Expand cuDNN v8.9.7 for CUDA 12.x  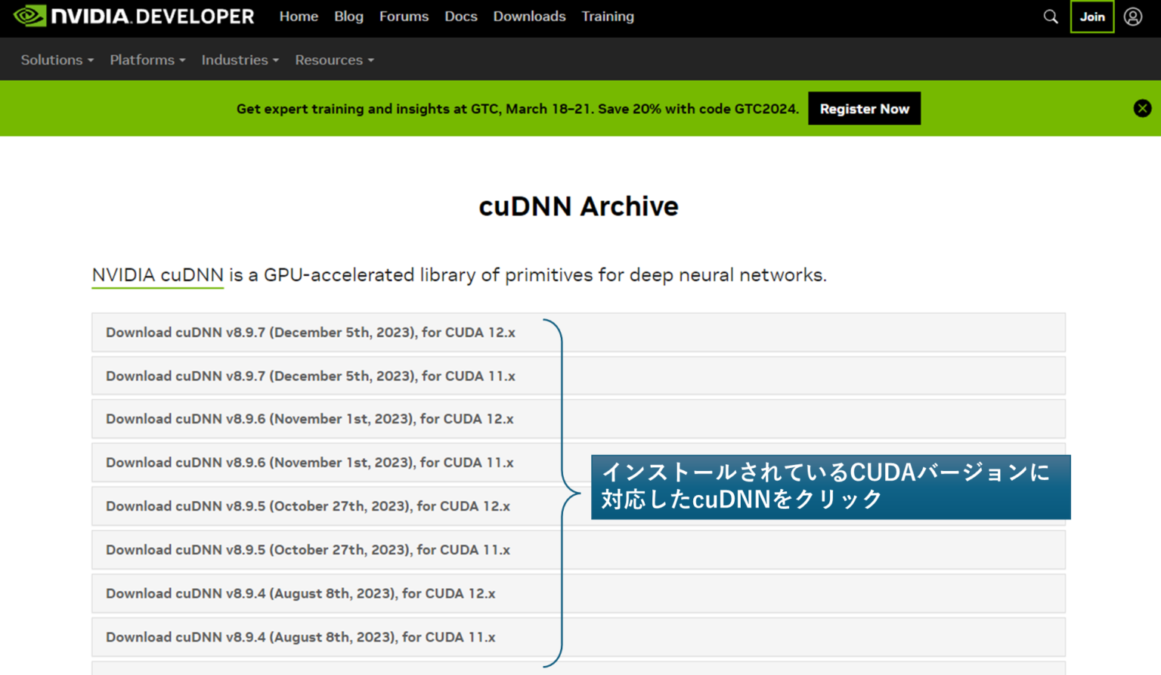[578, 333]
